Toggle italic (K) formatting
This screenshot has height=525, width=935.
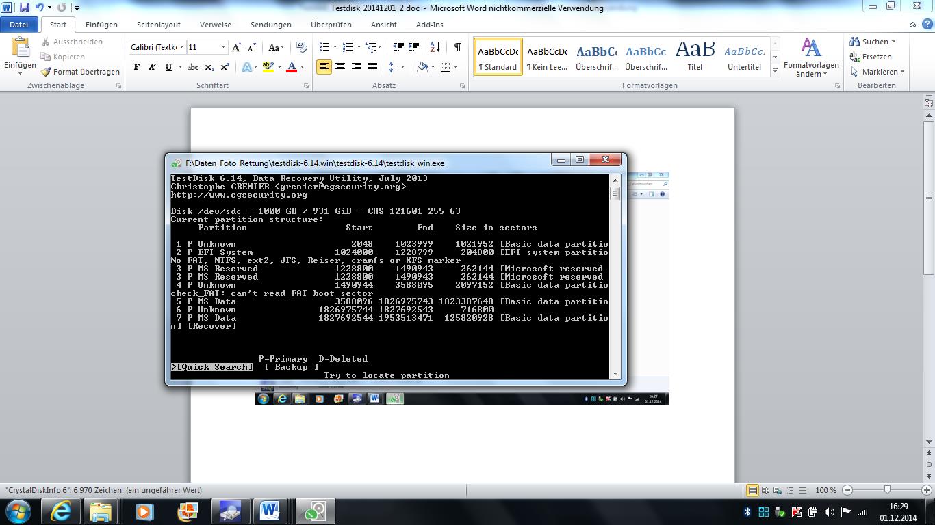(x=152, y=67)
